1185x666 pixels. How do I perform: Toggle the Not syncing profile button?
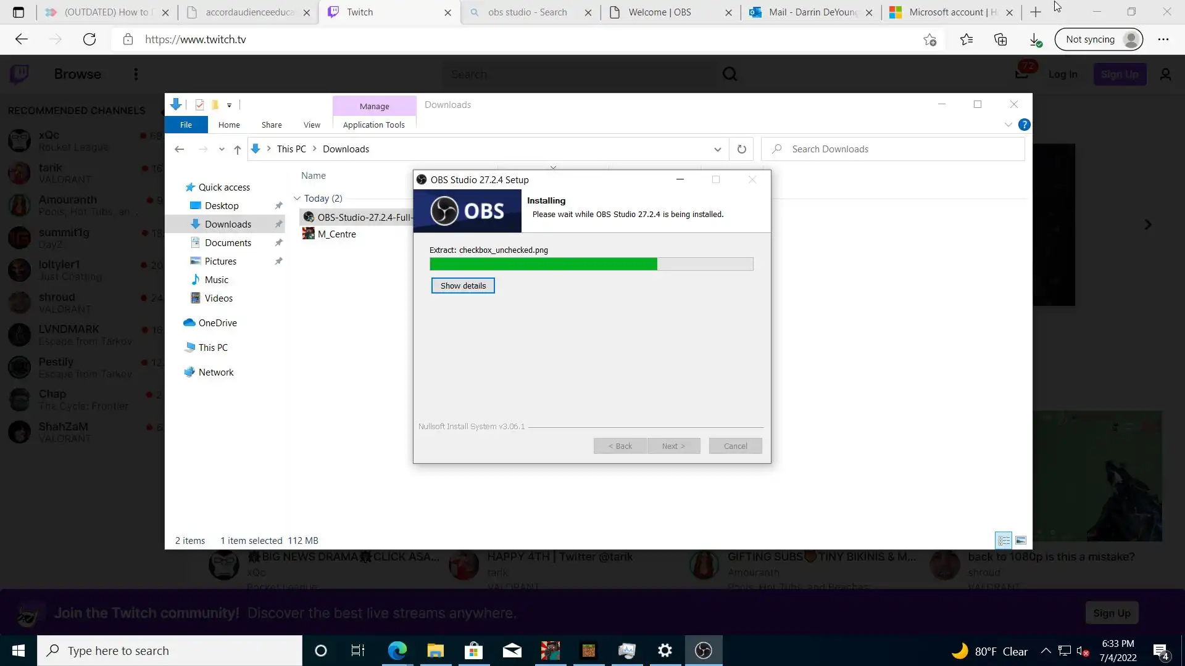pyautogui.click(x=1099, y=39)
